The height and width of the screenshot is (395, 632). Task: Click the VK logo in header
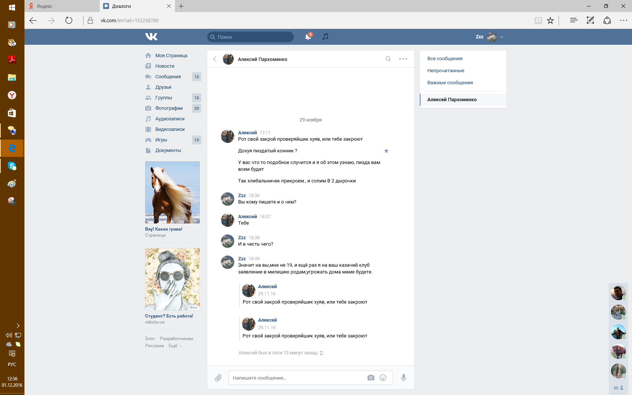pyautogui.click(x=151, y=36)
